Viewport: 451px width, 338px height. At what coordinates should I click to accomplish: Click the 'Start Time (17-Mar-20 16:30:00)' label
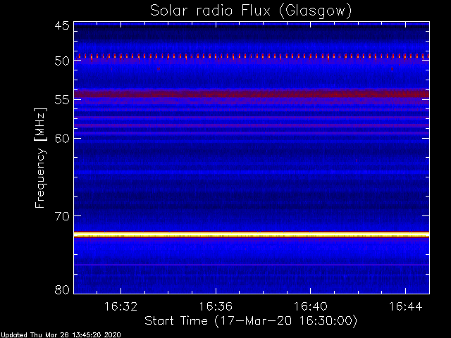click(251, 320)
